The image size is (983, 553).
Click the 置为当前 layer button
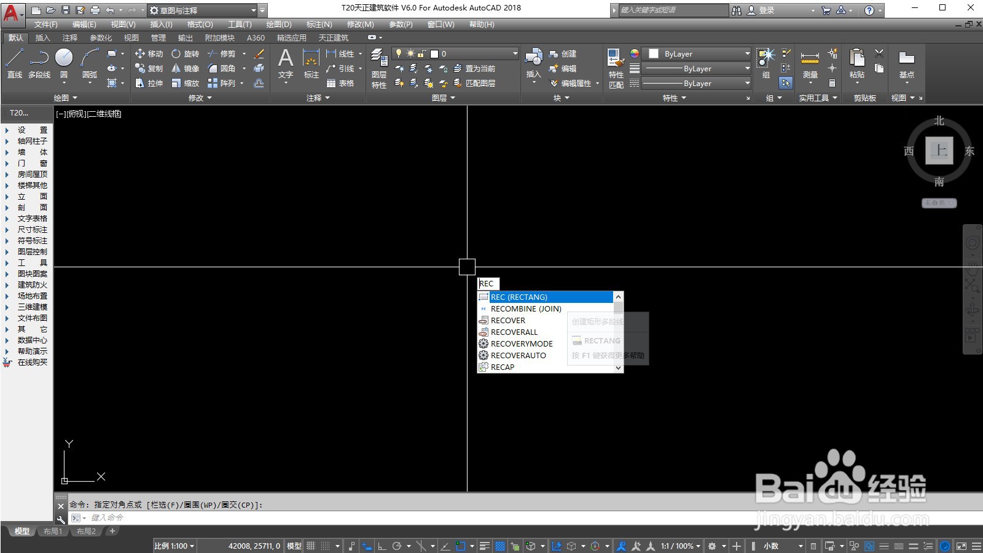(x=474, y=68)
